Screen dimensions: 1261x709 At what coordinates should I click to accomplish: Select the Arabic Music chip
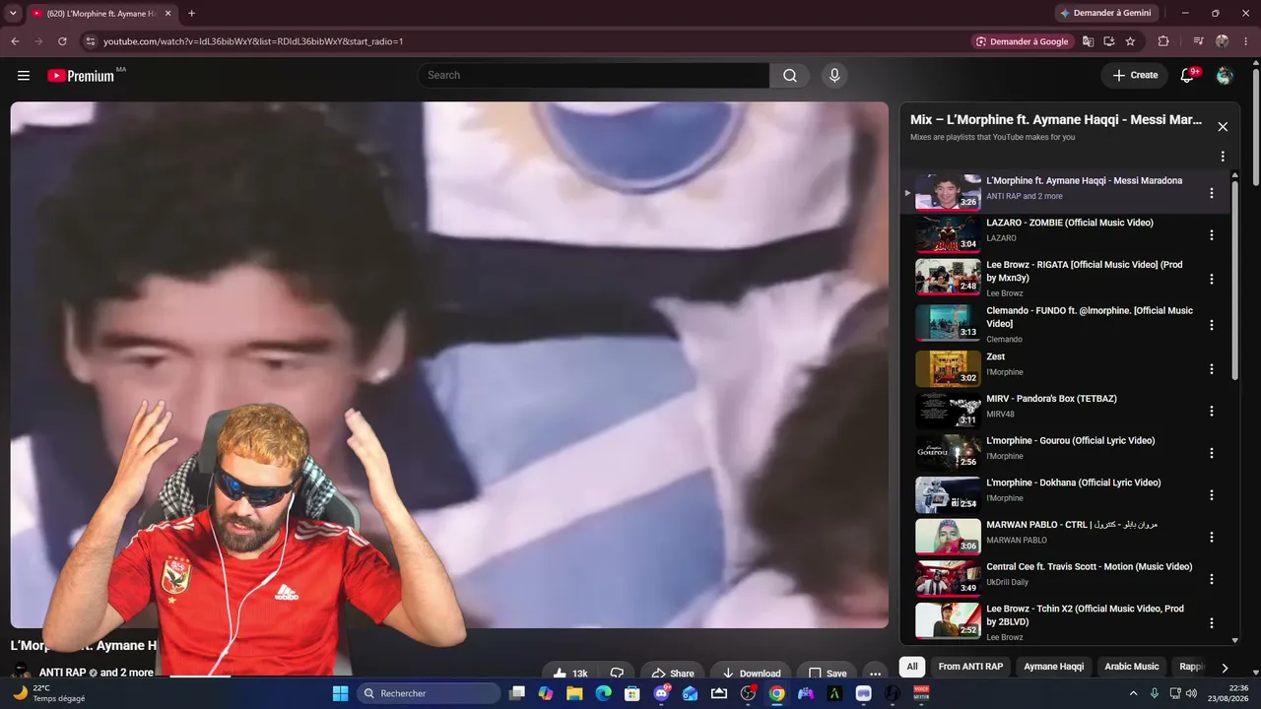pos(1131,667)
